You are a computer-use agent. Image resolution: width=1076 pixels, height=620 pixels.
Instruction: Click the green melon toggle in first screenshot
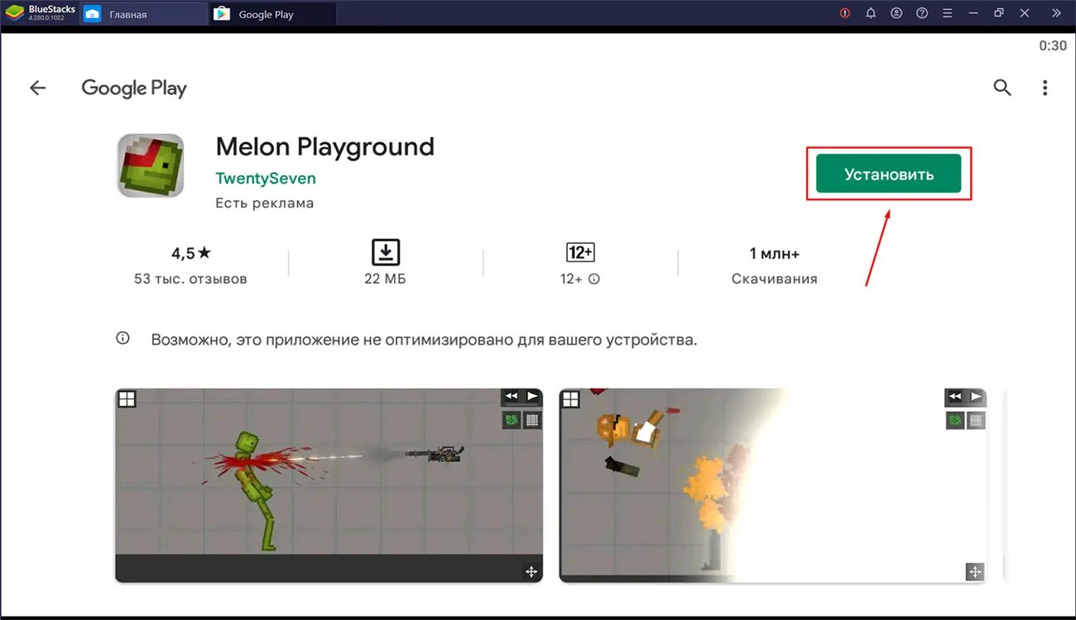(x=511, y=419)
